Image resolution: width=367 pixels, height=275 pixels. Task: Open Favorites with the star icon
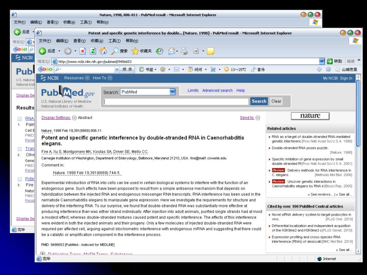coord(135,51)
